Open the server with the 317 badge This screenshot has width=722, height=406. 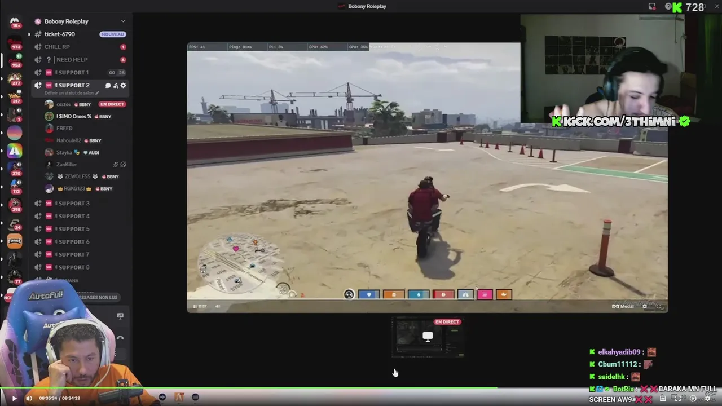(x=15, y=96)
